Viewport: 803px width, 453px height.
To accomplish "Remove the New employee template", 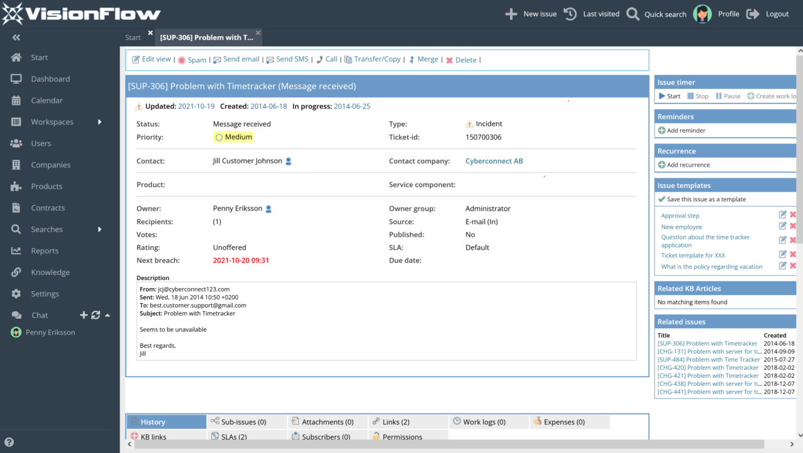I will tap(793, 226).
